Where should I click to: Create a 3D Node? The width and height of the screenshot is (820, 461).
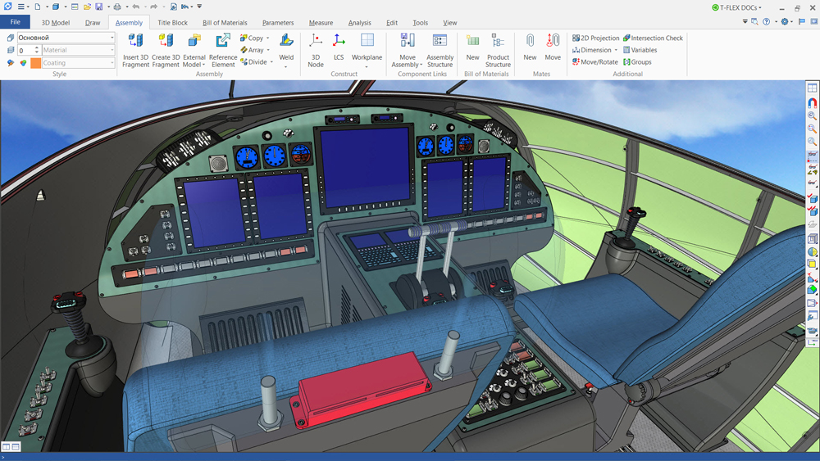[316, 41]
